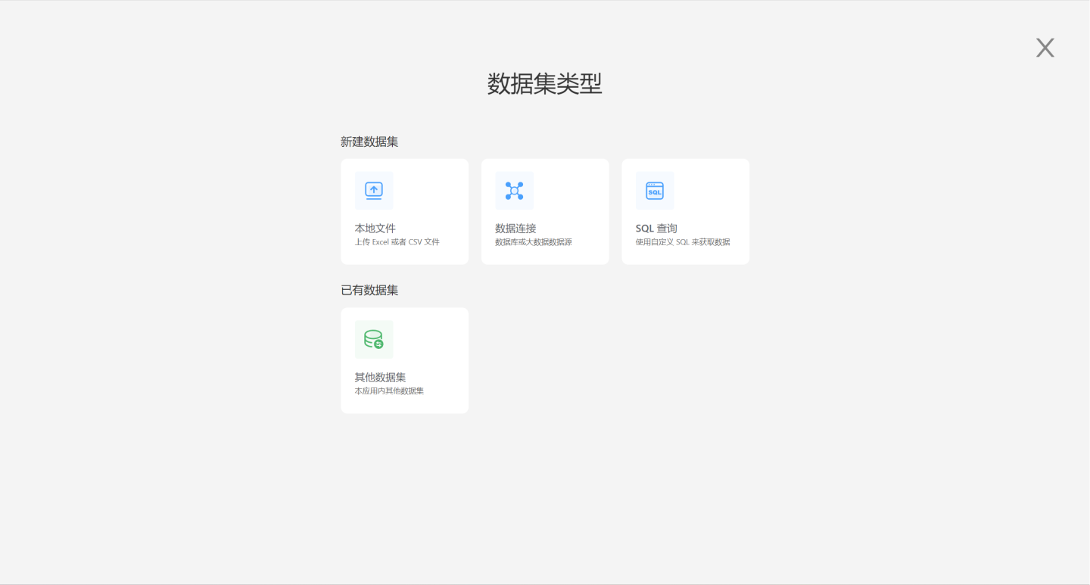Click the 上传 Excel 或者 CSV 文件 description
The width and height of the screenshot is (1090, 585).
pyautogui.click(x=397, y=242)
